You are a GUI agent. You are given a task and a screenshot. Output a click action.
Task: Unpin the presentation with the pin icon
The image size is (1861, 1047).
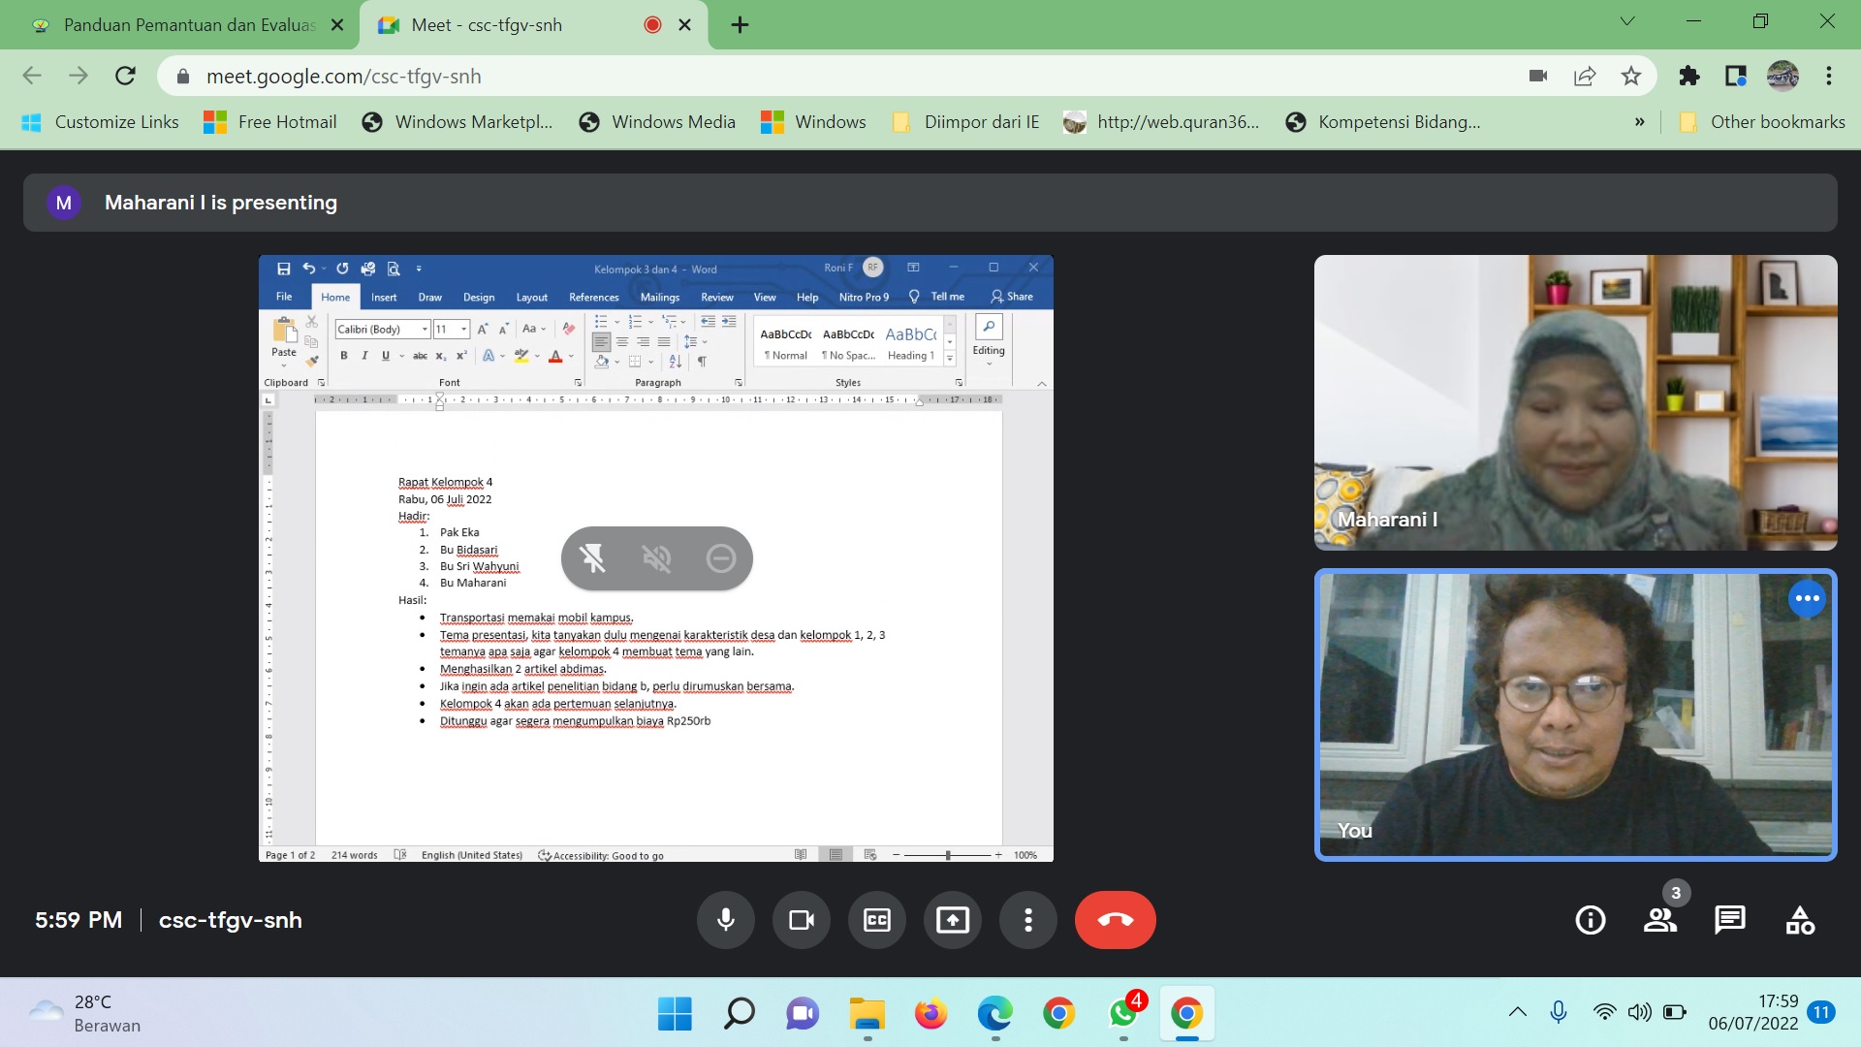tap(592, 558)
